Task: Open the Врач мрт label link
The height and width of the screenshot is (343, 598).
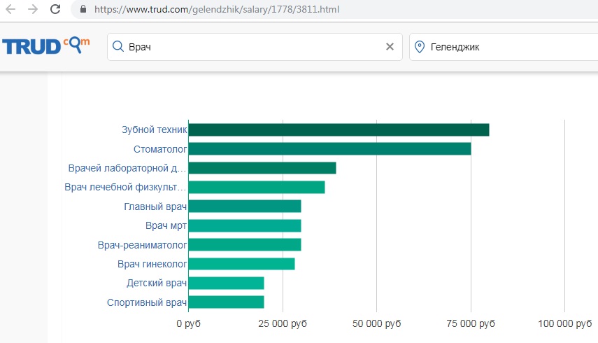Action: coord(166,225)
